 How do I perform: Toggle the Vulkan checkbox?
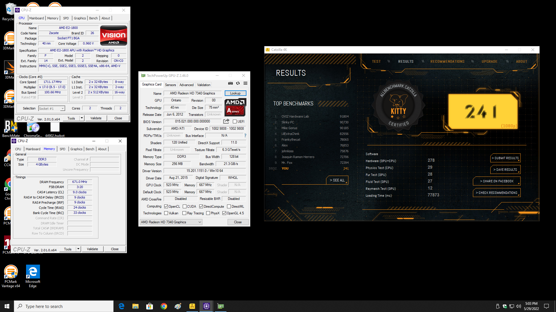click(x=166, y=213)
